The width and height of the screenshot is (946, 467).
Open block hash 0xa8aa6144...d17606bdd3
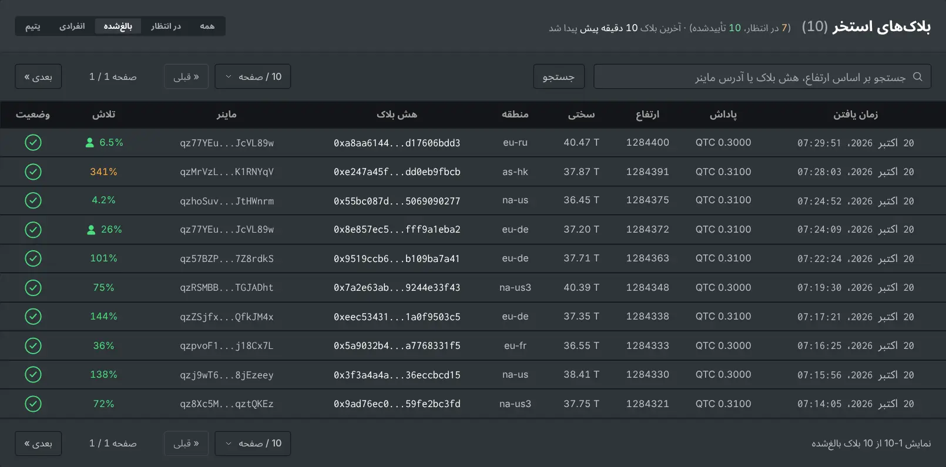397,143
